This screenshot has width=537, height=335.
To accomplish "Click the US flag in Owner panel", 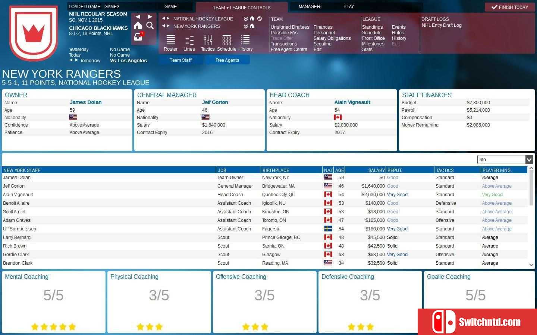I will (x=73, y=117).
